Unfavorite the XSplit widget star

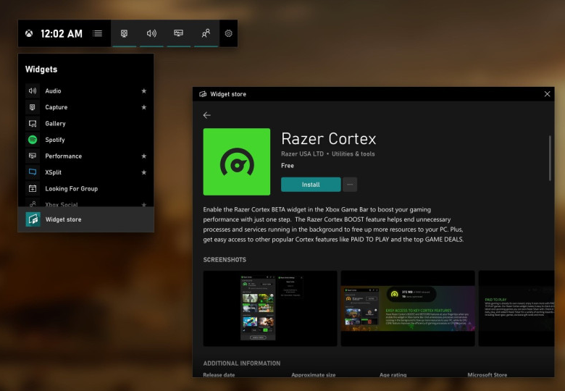coord(143,172)
